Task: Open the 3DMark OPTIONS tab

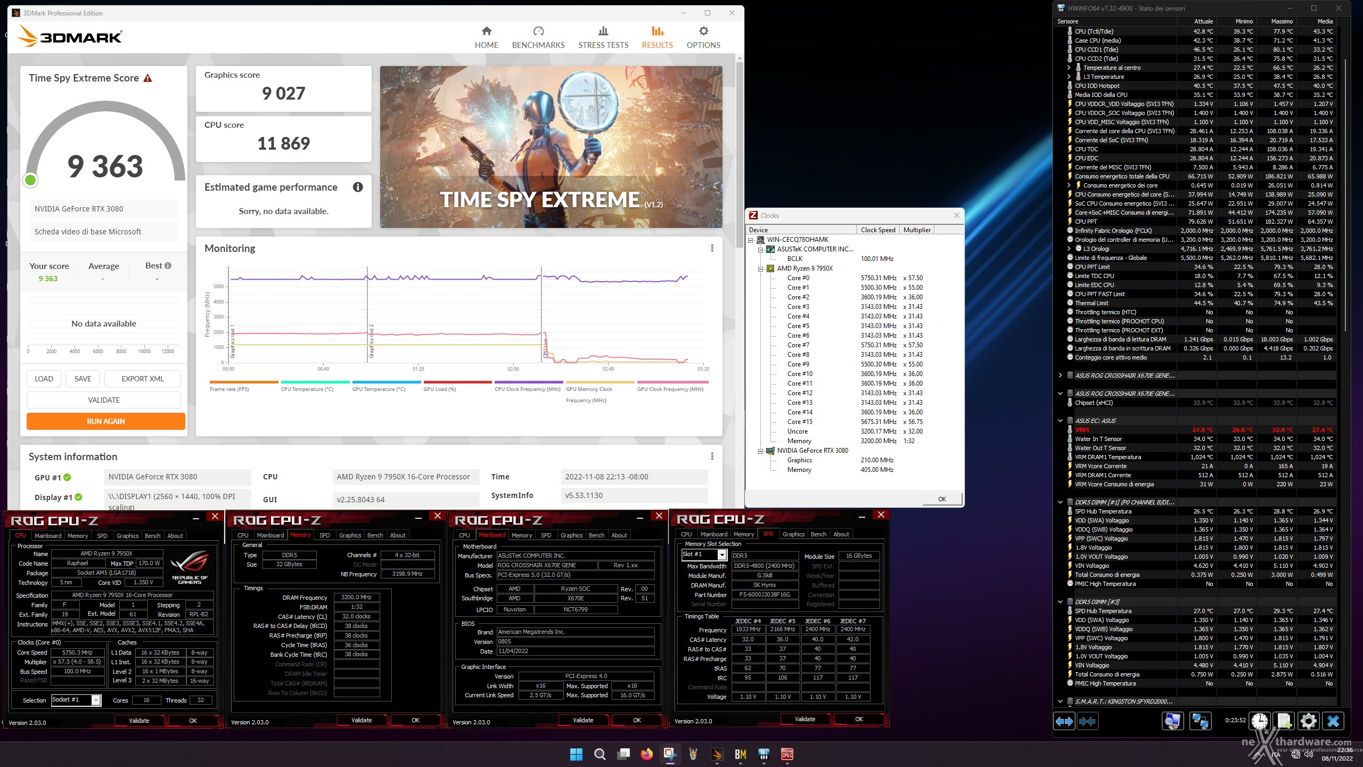Action: tap(703, 37)
